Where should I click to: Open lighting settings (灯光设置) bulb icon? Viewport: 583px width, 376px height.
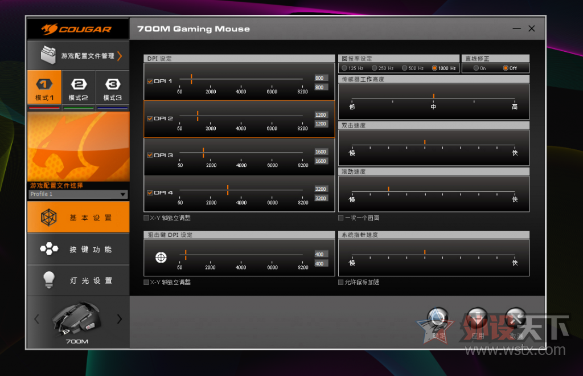pyautogui.click(x=49, y=280)
